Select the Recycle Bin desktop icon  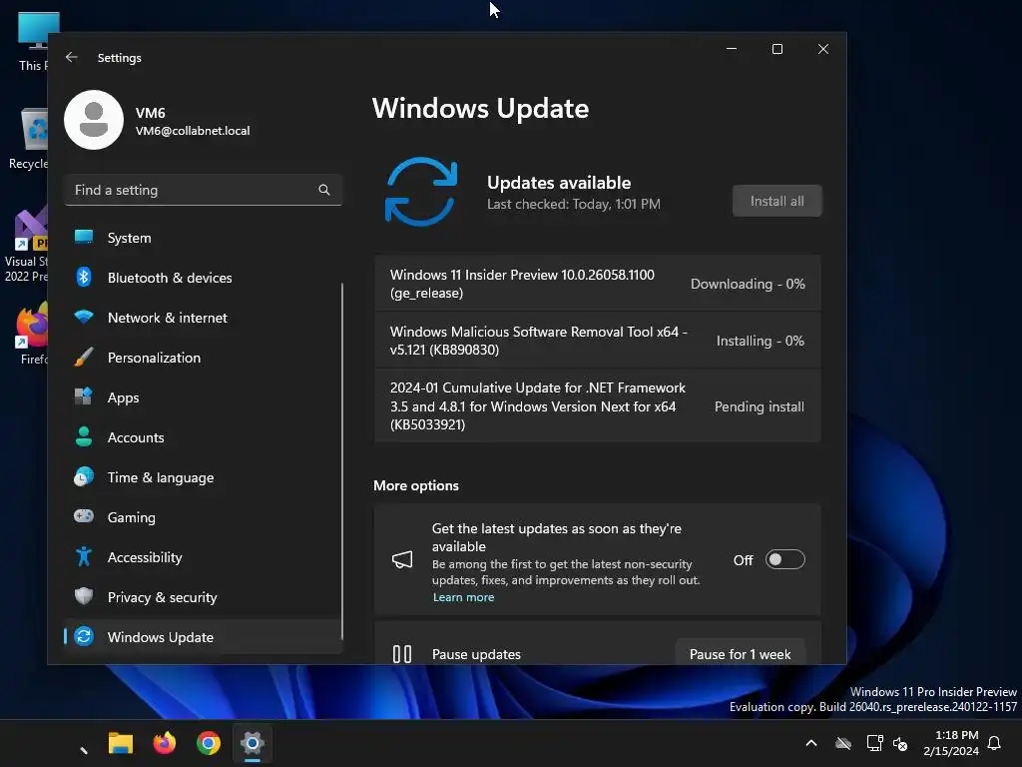29,138
